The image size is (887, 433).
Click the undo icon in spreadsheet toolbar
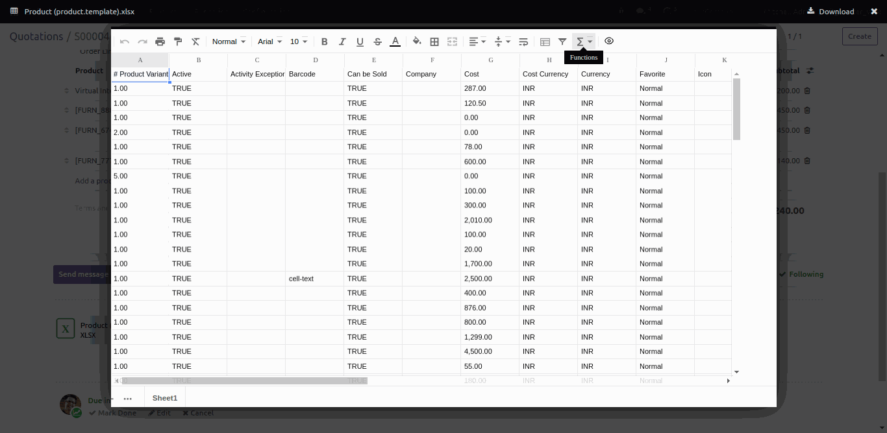pos(125,41)
